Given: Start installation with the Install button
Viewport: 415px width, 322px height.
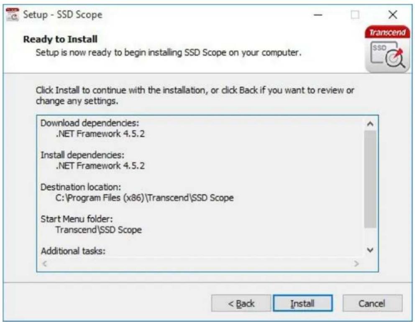Looking at the screenshot, I should (303, 303).
